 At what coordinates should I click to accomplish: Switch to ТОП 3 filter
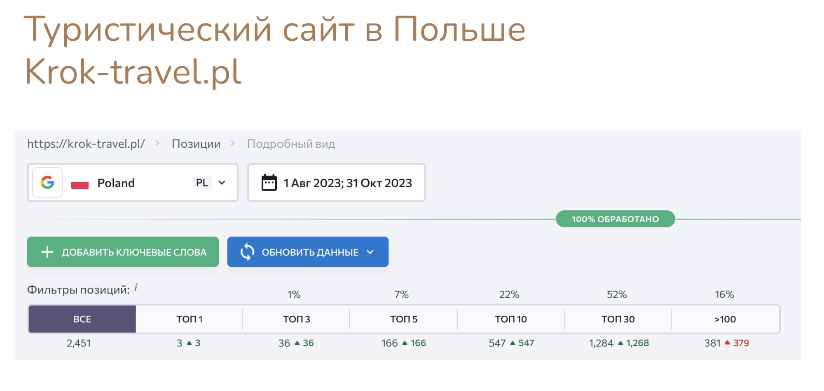click(296, 319)
